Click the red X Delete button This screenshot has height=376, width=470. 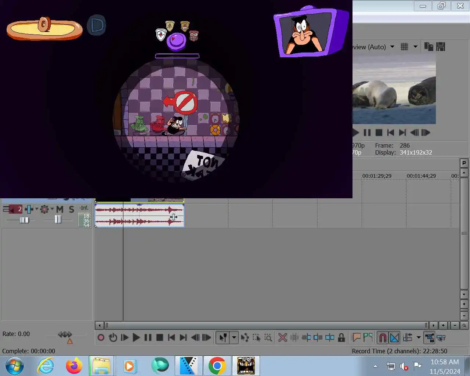pos(283,337)
